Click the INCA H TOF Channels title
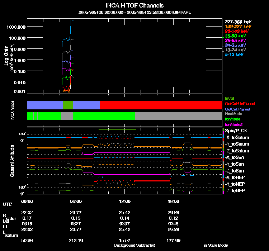Screen dimensions: 269x251 (134, 5)
